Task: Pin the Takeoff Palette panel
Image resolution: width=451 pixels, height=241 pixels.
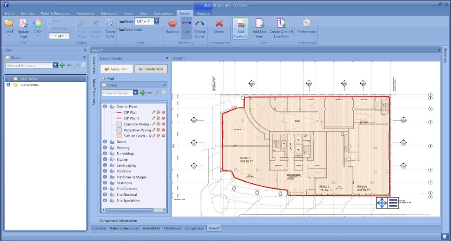Action: (167, 58)
